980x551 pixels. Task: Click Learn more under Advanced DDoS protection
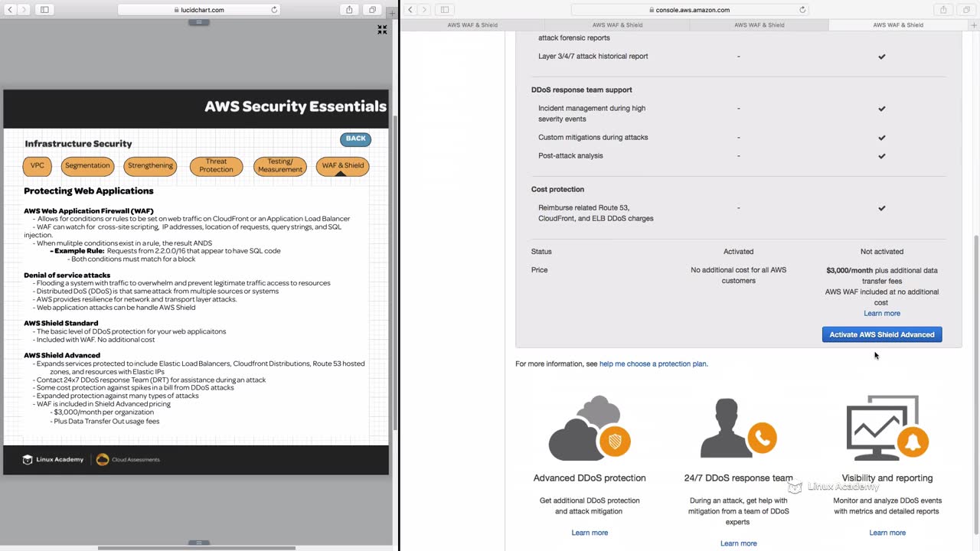pos(590,533)
